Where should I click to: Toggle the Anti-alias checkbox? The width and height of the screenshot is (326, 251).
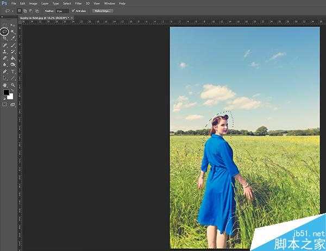coord(73,10)
